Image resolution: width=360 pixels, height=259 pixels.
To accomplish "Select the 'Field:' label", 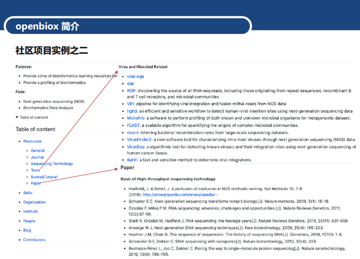I will pos(20,92).
